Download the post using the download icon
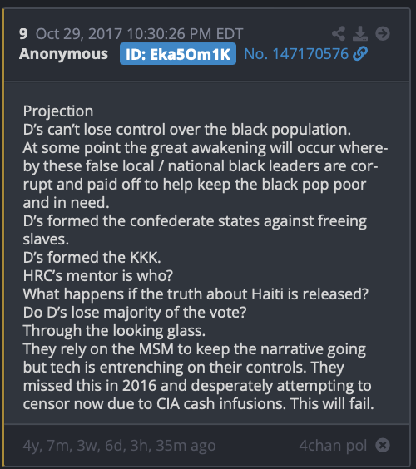This screenshot has width=416, height=469. click(360, 33)
